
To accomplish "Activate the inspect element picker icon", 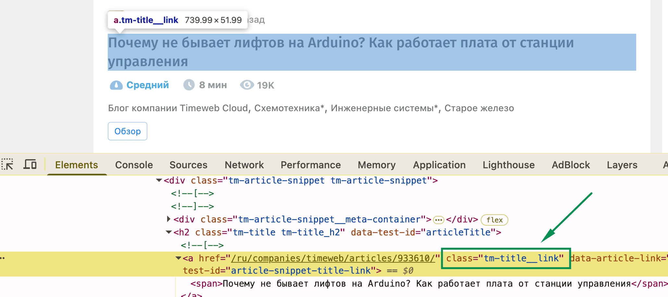I will point(7,164).
